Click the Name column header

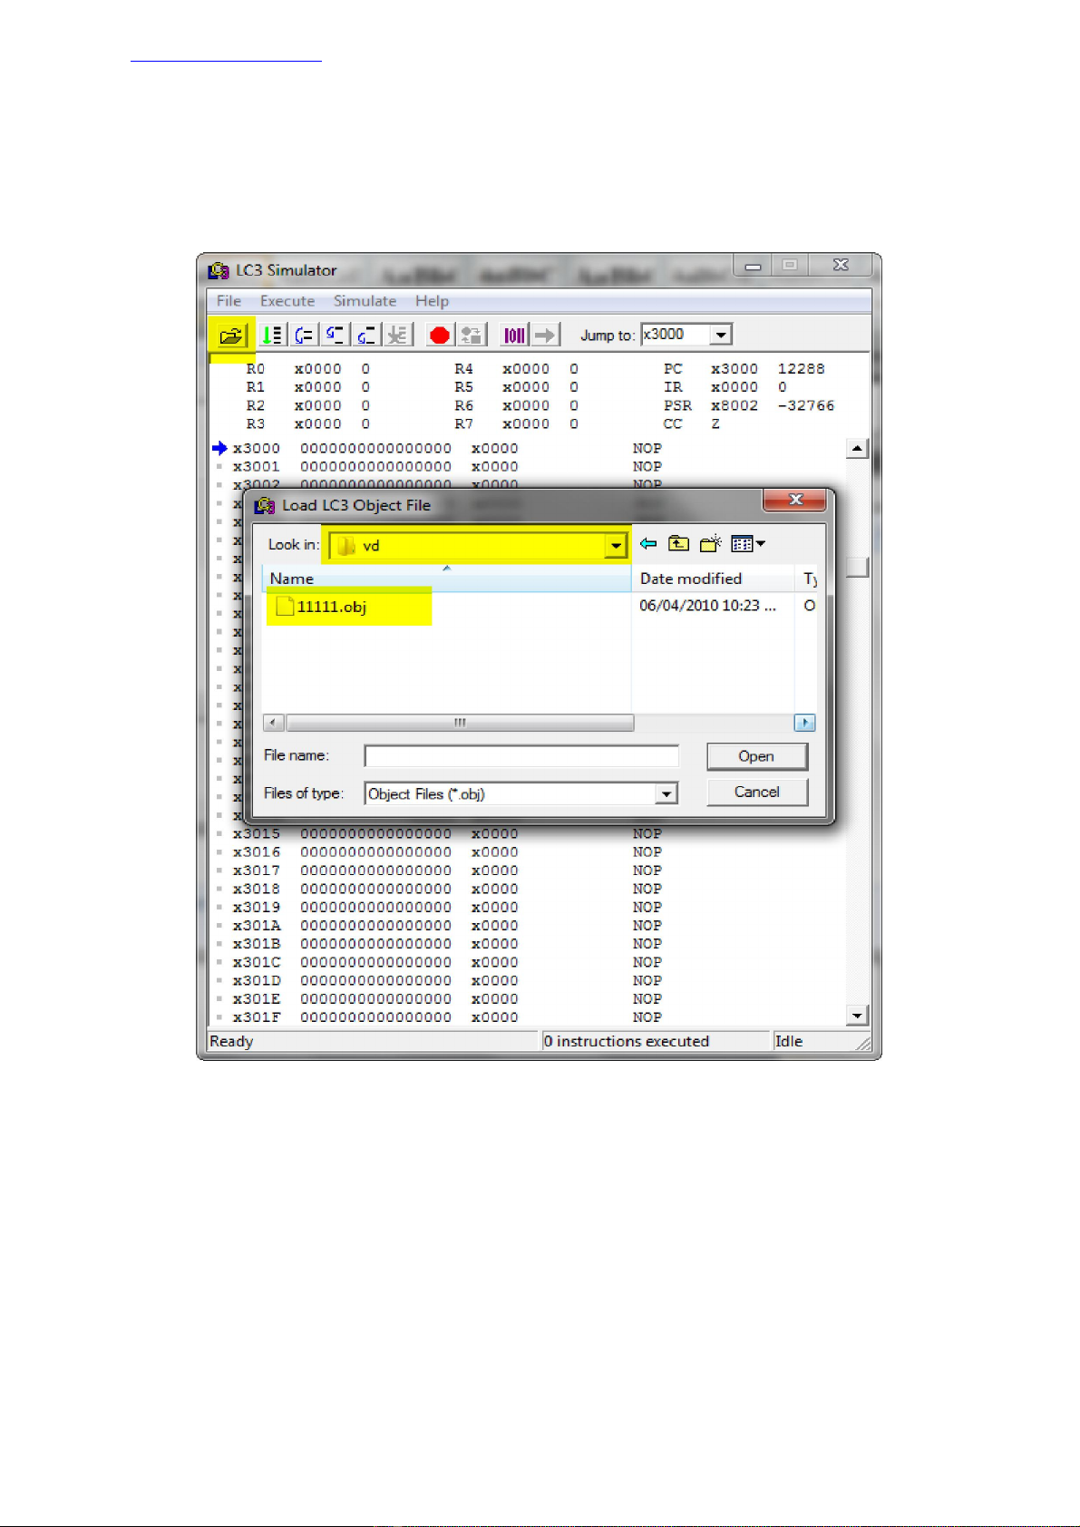pos(292,579)
